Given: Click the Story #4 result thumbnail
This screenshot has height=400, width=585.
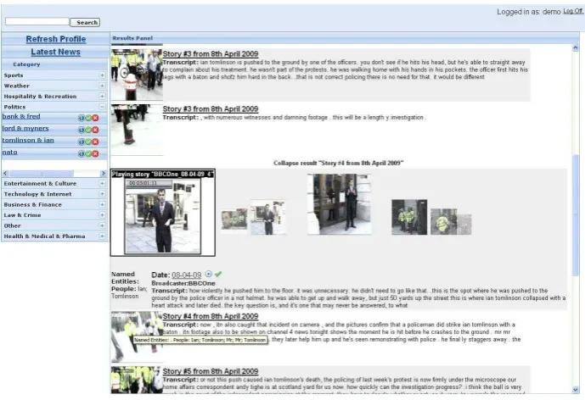Looking at the screenshot, I should [x=137, y=337].
